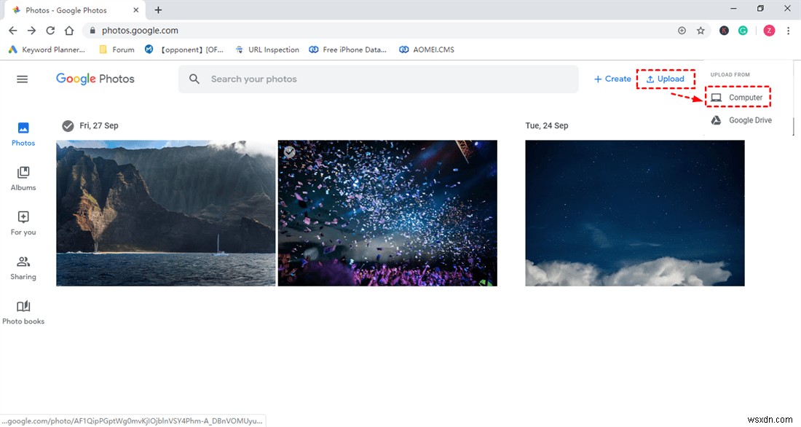Bookmark this page with star icon

[x=701, y=31]
